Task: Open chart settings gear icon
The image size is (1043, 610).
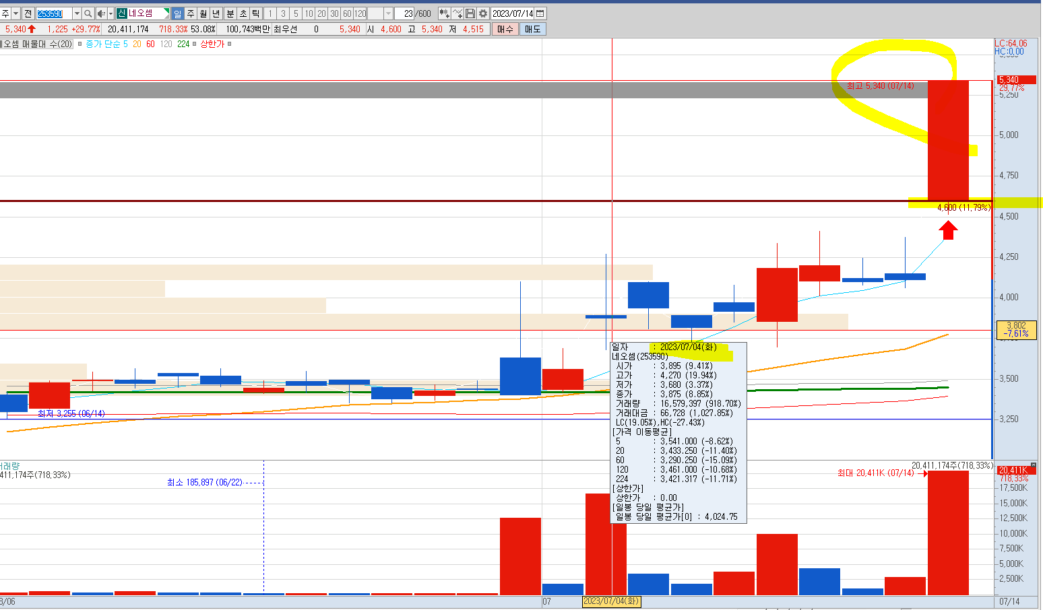Action: 482,13
